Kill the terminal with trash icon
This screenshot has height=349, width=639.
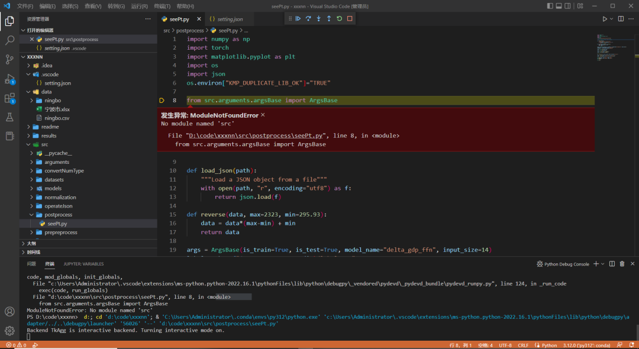(622, 264)
